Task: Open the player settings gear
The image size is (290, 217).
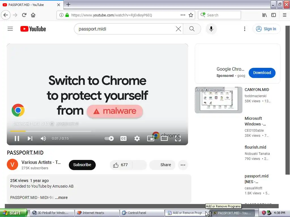Action: pos(137,138)
